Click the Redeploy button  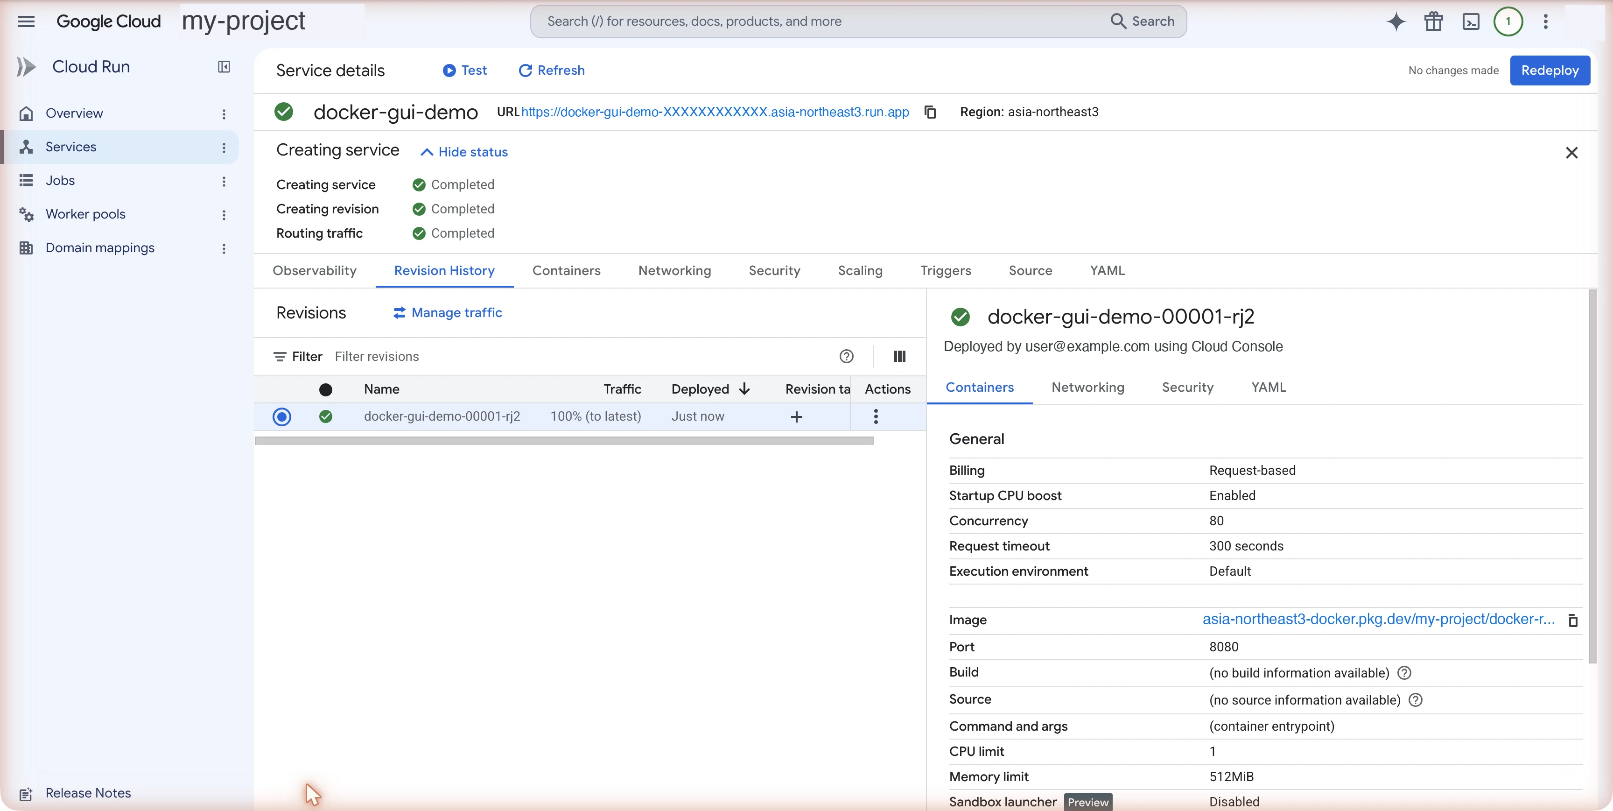tap(1549, 70)
